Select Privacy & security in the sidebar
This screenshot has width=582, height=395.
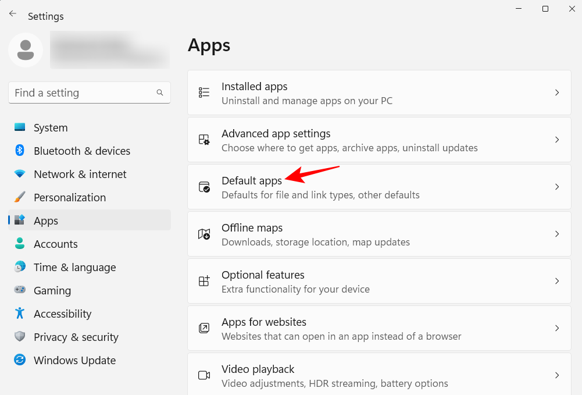(x=76, y=337)
